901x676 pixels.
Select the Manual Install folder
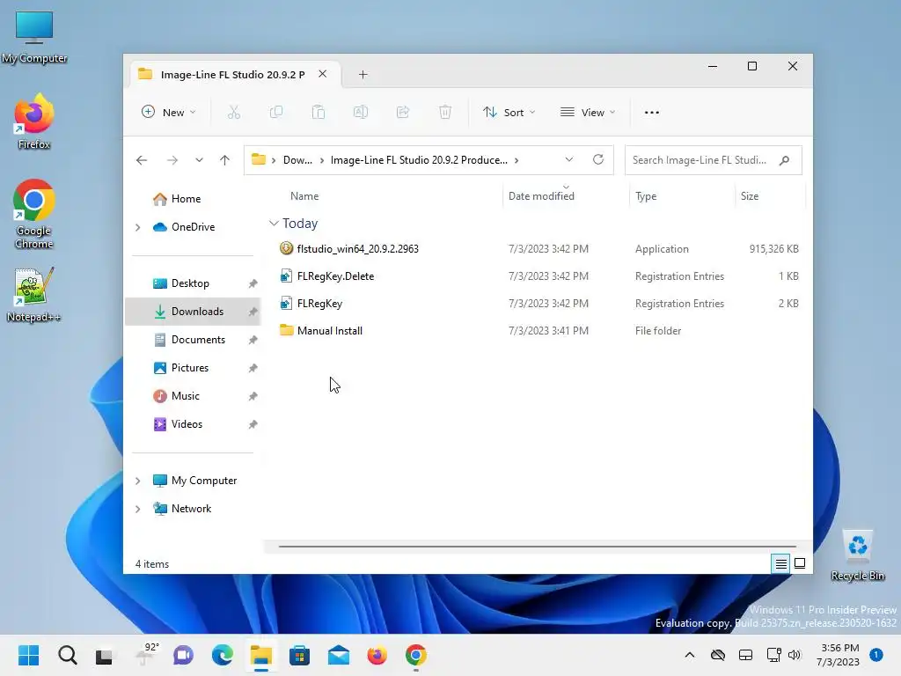tap(538, 331)
